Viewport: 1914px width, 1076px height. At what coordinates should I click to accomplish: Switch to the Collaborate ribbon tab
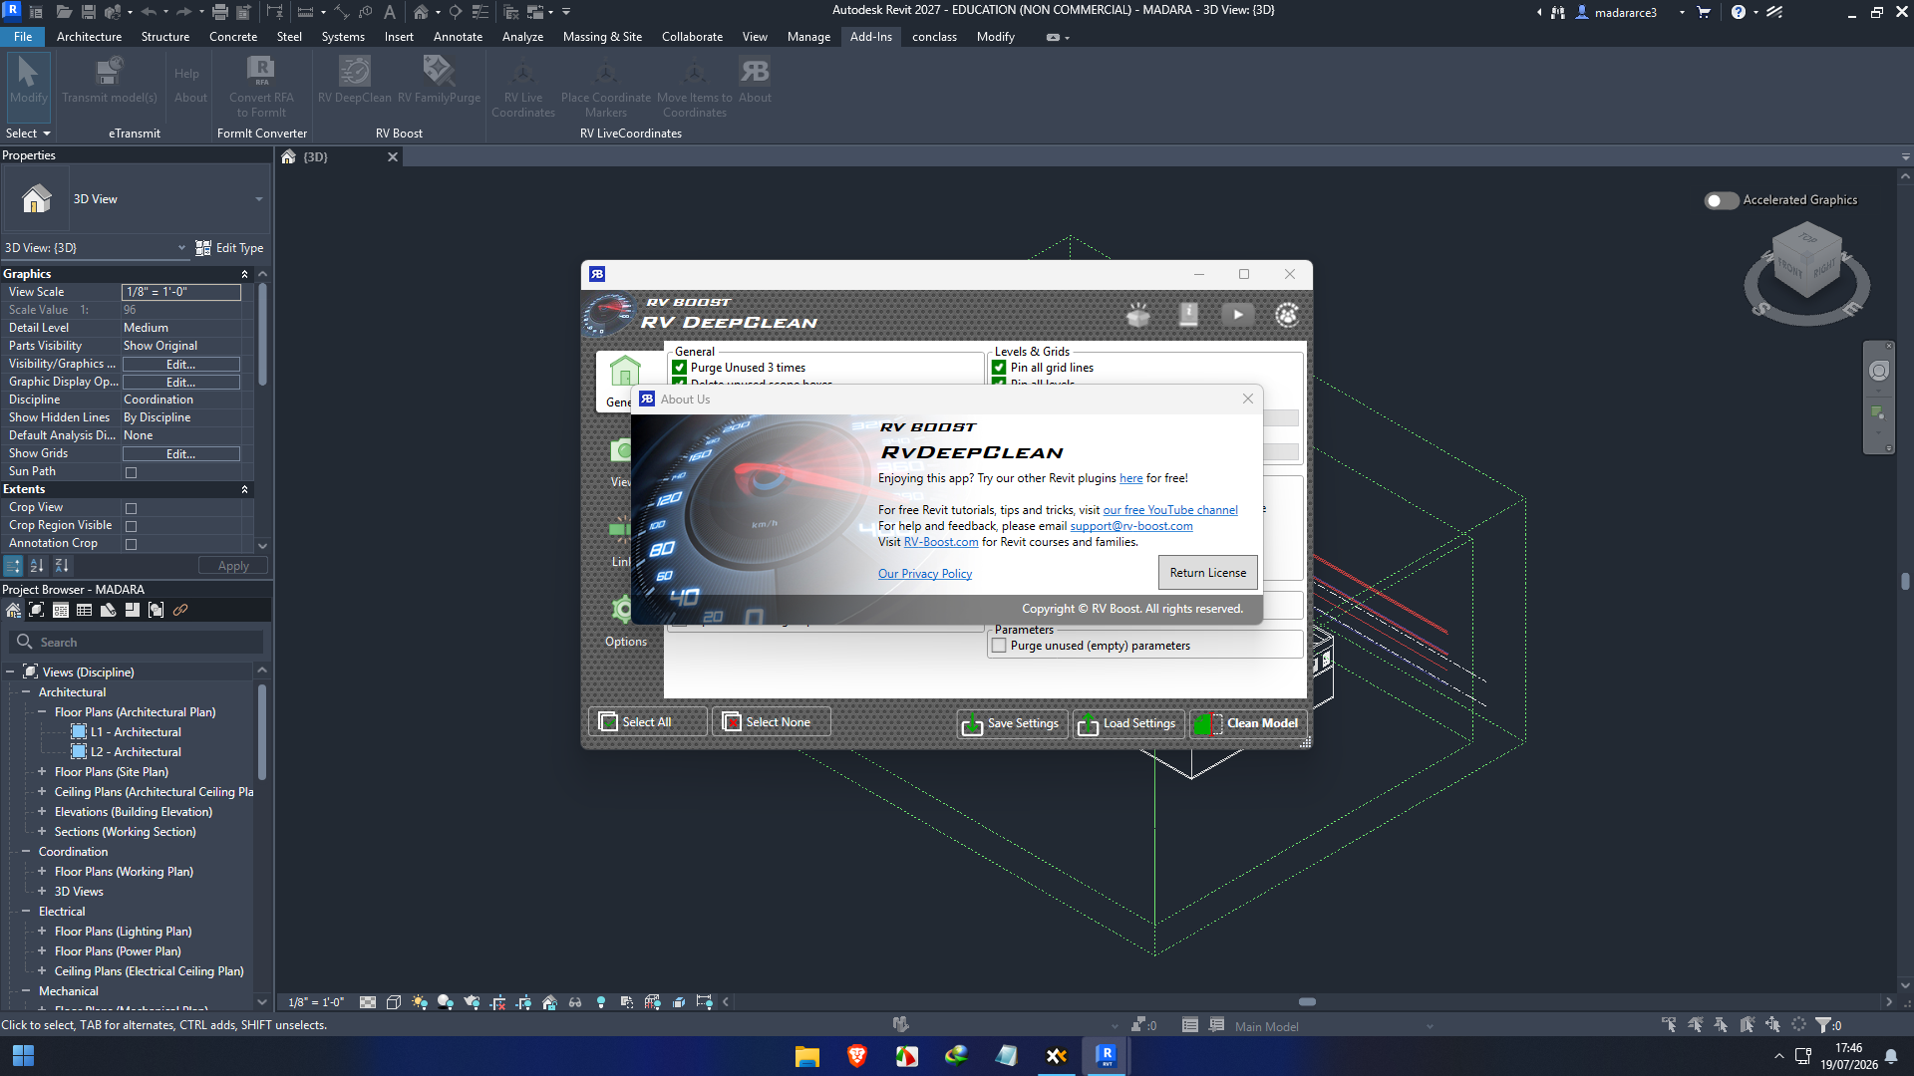[692, 37]
